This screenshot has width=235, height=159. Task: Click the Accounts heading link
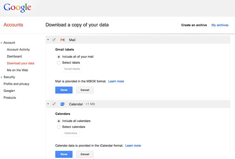click(x=13, y=25)
